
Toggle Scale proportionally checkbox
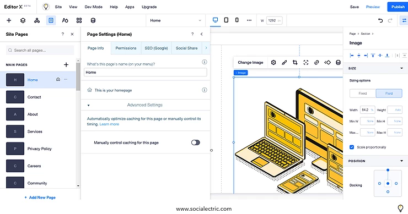(x=352, y=147)
